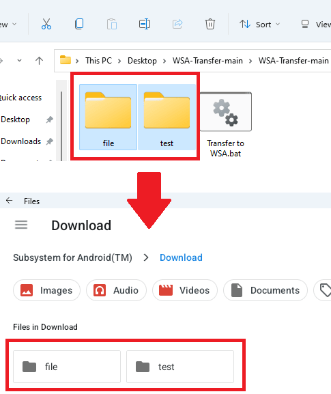The height and width of the screenshot is (394, 331).
Task: Click the back arrow beside Files title
Action: [x=10, y=201]
